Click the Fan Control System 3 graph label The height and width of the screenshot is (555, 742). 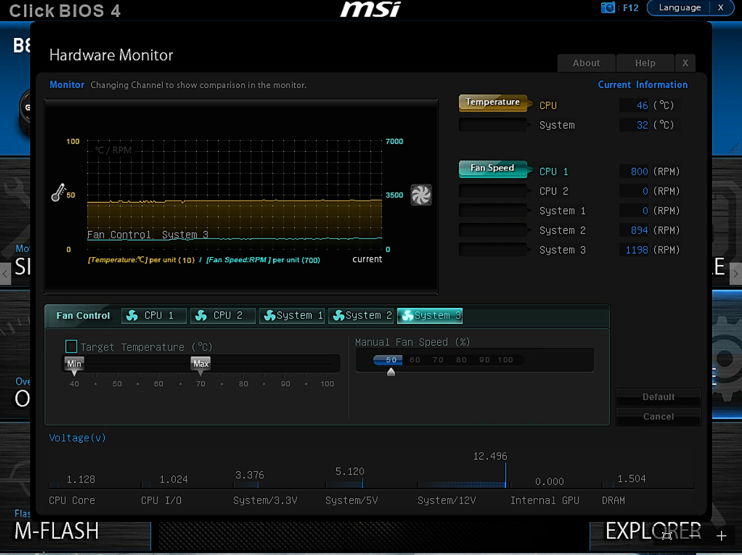coord(147,235)
